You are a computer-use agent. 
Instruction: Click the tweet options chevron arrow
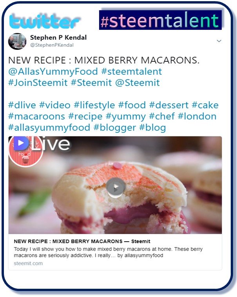point(219,41)
